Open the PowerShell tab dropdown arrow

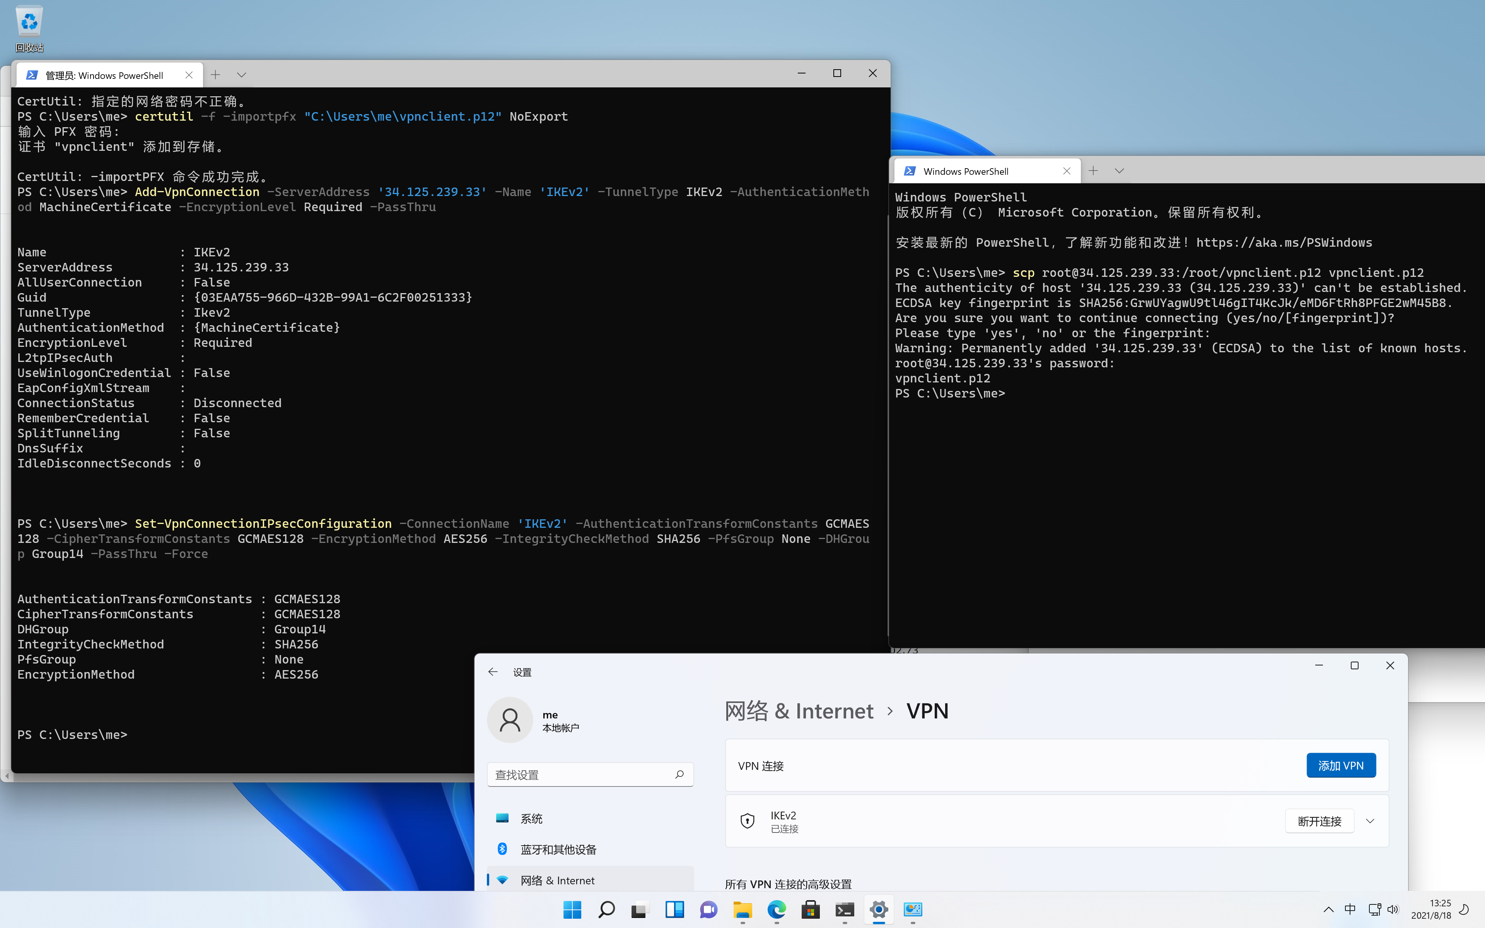[x=1119, y=171]
